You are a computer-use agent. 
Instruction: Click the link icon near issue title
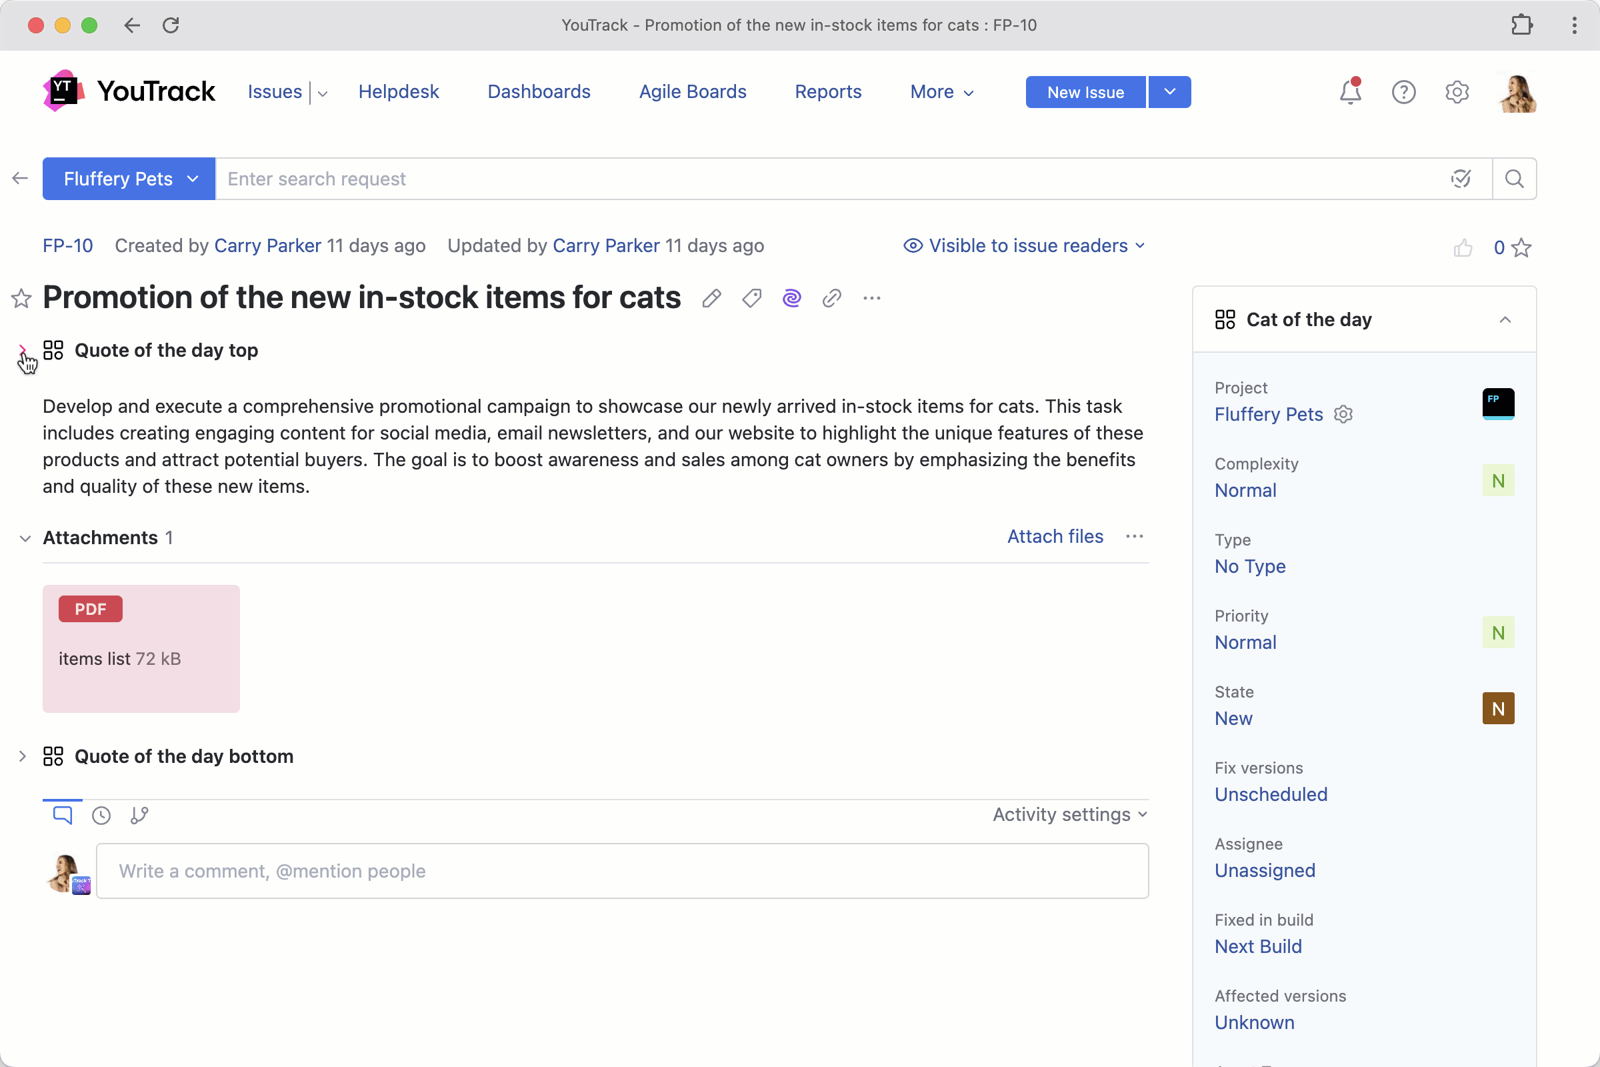tap(831, 298)
